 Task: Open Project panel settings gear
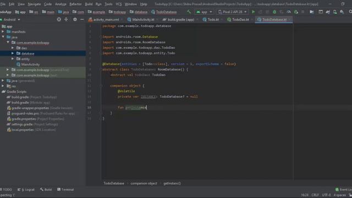[75, 20]
